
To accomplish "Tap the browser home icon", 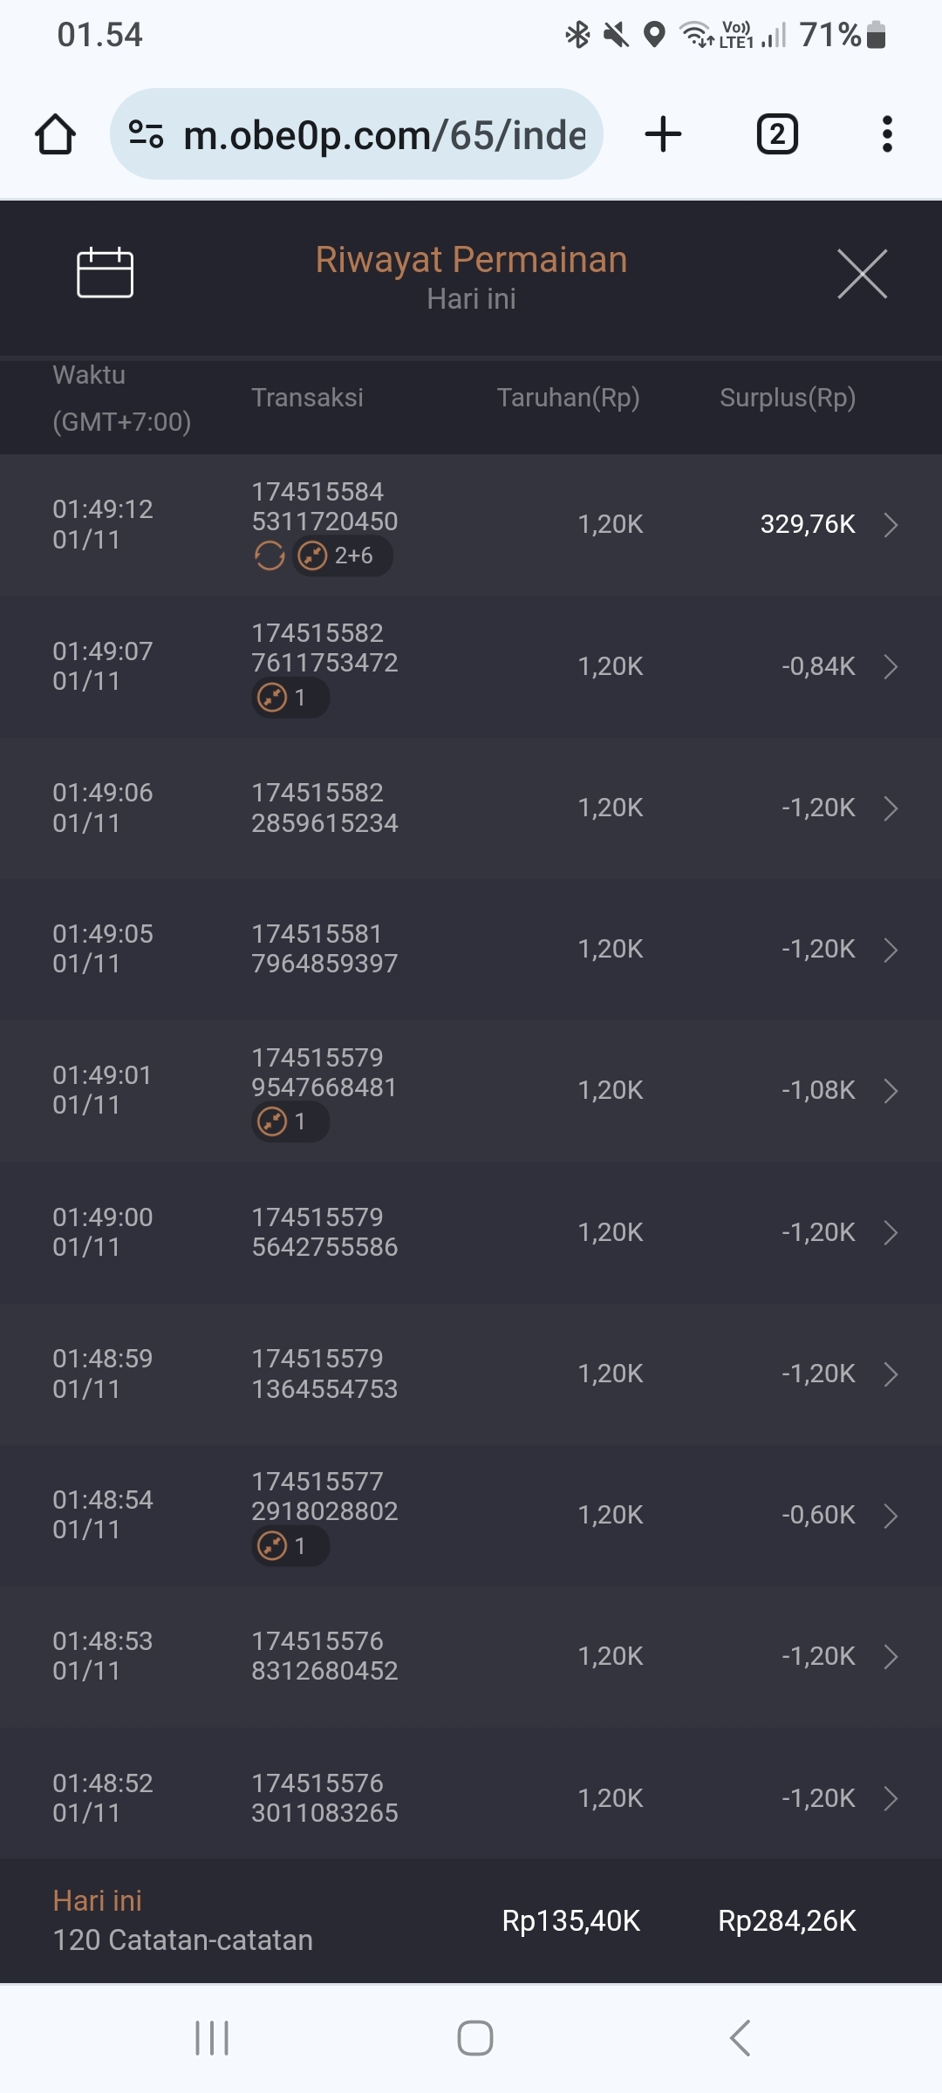I will pos(55,134).
